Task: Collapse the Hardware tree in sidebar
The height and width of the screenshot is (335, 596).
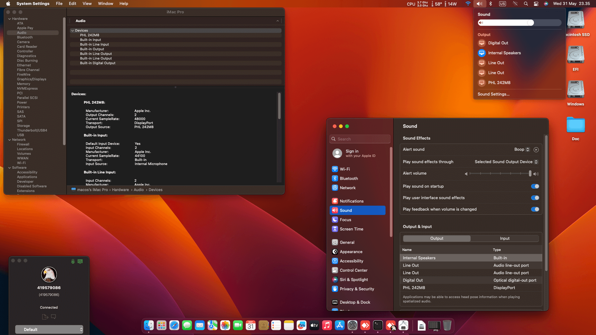Action: (x=10, y=19)
